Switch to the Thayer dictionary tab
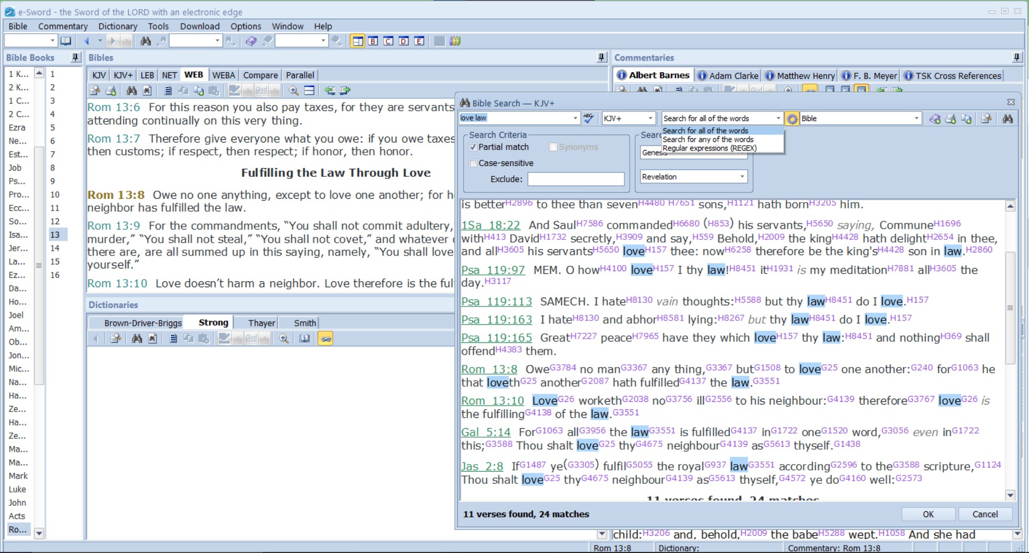The width and height of the screenshot is (1029, 553). tap(262, 323)
